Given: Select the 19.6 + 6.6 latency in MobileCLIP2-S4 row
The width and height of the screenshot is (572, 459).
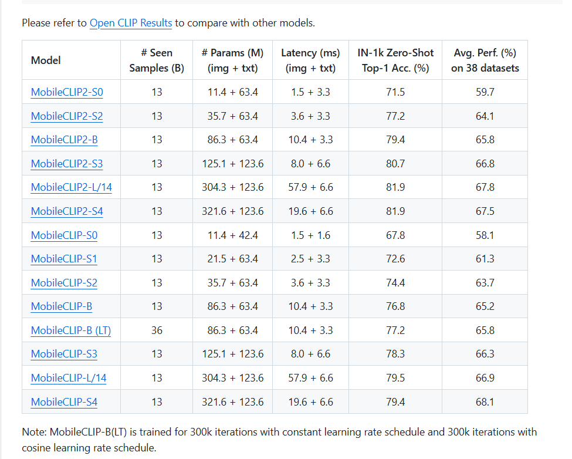Looking at the screenshot, I should [x=310, y=211].
